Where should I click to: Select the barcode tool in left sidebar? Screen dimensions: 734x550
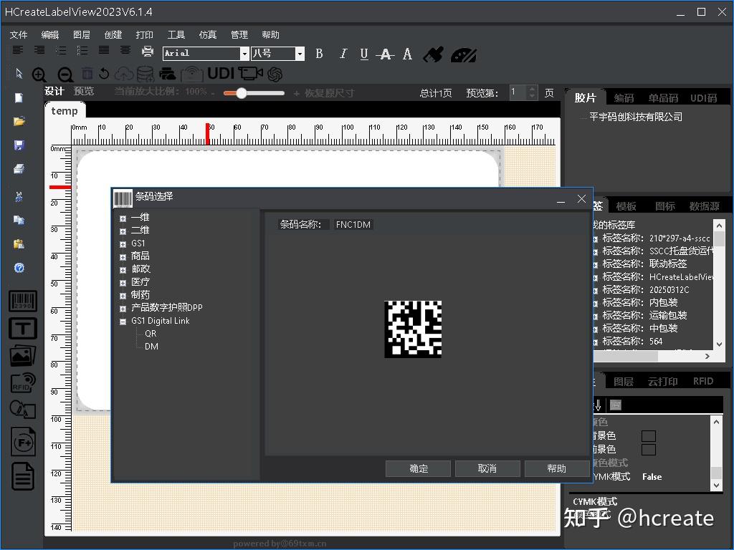click(x=22, y=301)
